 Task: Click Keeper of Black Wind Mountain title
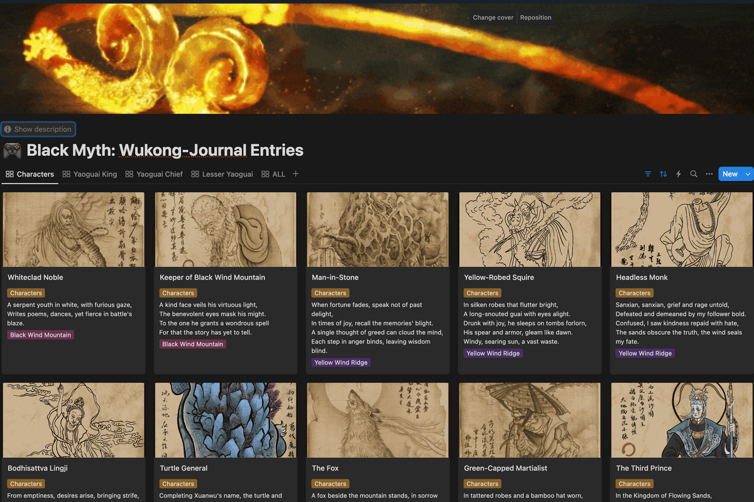(x=212, y=277)
